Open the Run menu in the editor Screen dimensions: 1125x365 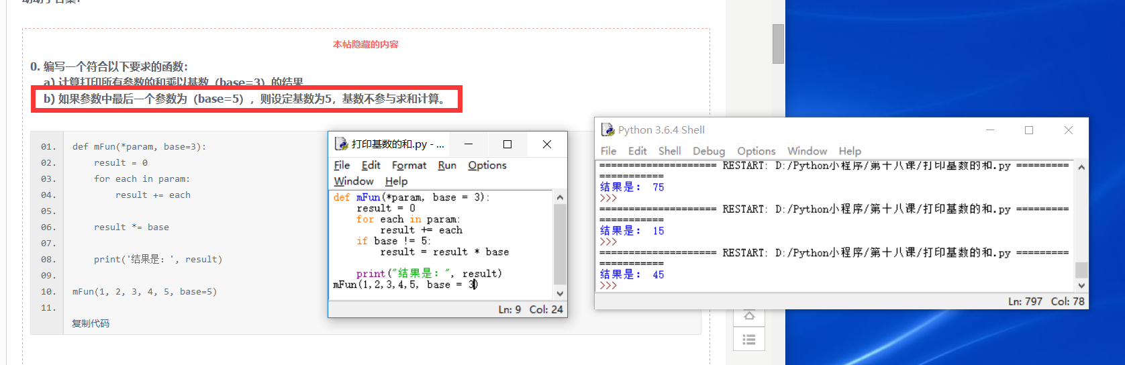tap(446, 166)
